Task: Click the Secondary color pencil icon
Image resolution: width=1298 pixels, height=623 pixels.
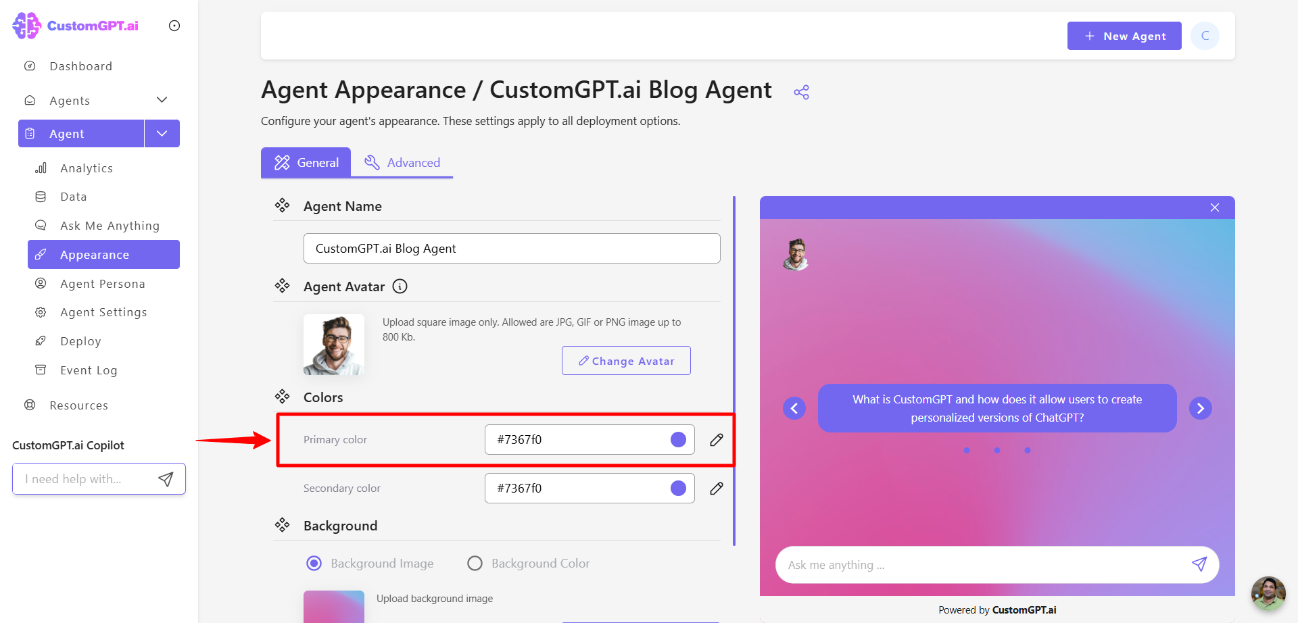Action: pyautogui.click(x=717, y=489)
